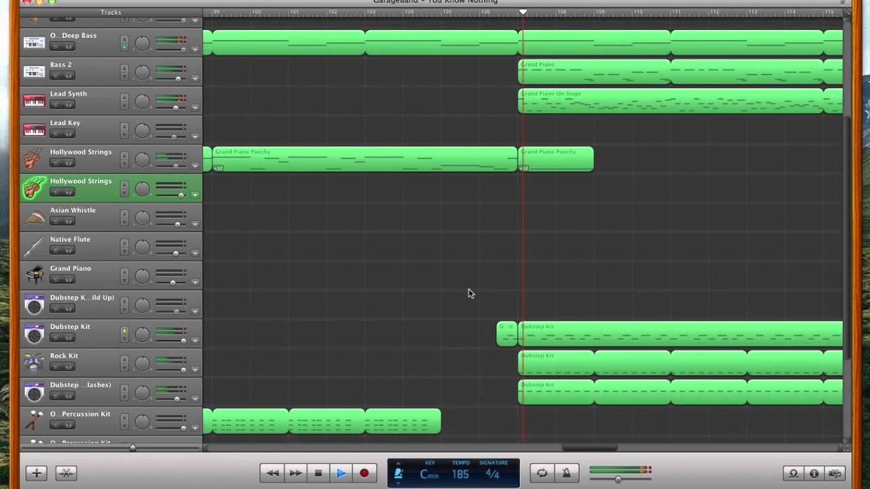
Task: Click the Dubstep K...ild Up) drum icon
Action: coord(34,305)
